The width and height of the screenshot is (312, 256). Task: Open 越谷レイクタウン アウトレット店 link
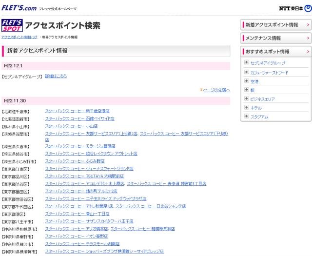(91, 154)
